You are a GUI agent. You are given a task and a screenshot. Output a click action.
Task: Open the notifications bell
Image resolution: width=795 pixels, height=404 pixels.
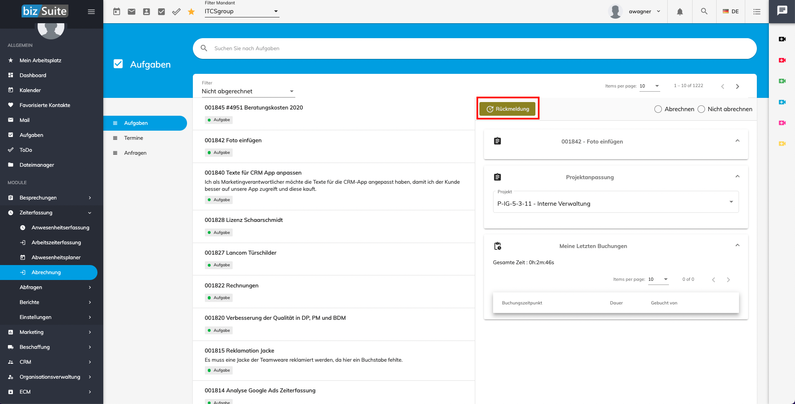point(680,12)
